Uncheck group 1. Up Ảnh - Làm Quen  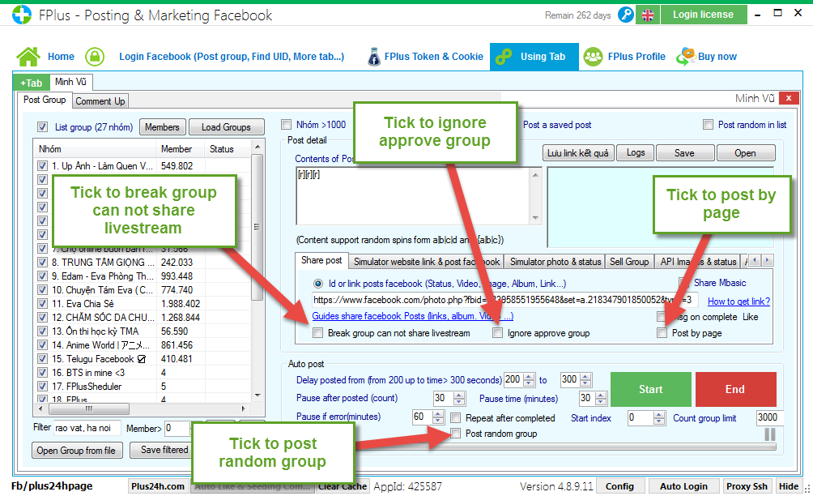(43, 166)
